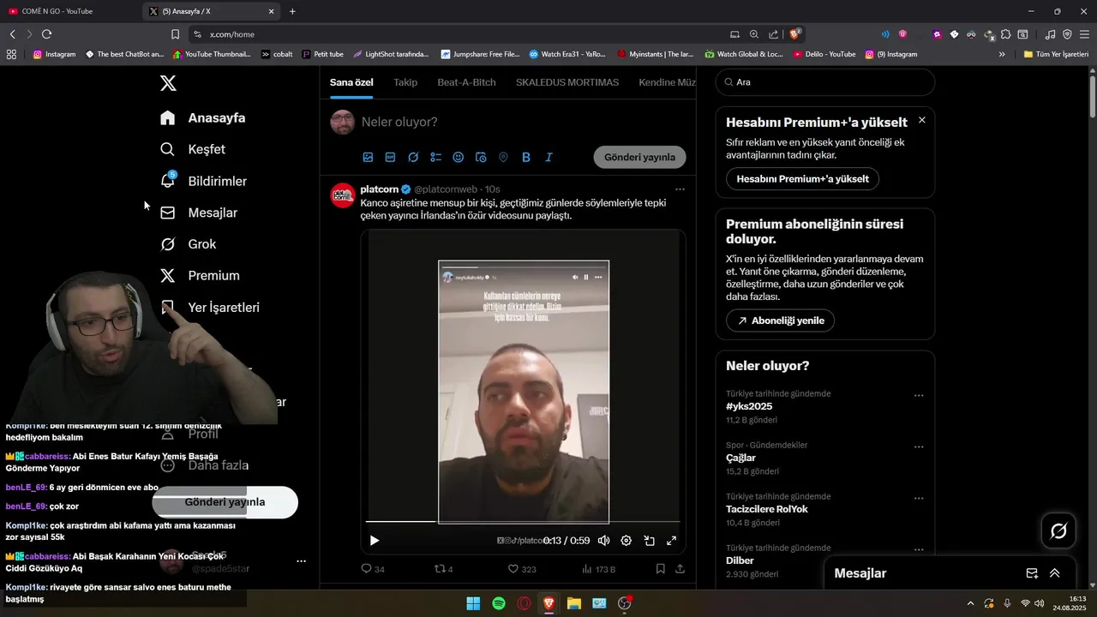Open Keşfet from the sidebar
The width and height of the screenshot is (1097, 617).
pyautogui.click(x=193, y=149)
